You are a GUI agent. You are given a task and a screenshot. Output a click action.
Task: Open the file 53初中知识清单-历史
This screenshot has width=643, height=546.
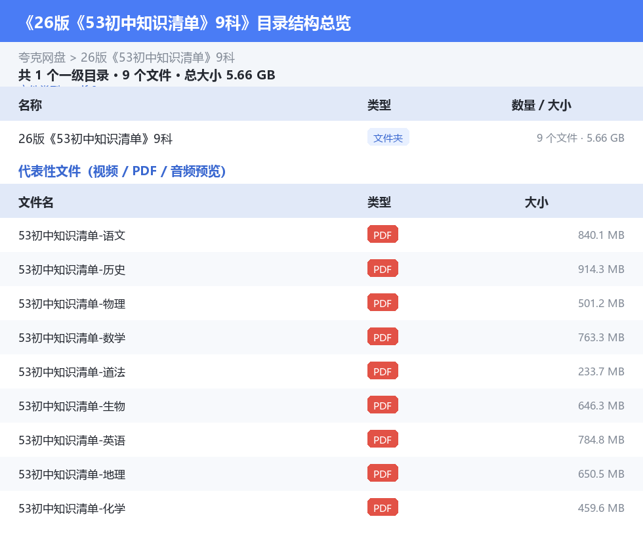point(72,270)
